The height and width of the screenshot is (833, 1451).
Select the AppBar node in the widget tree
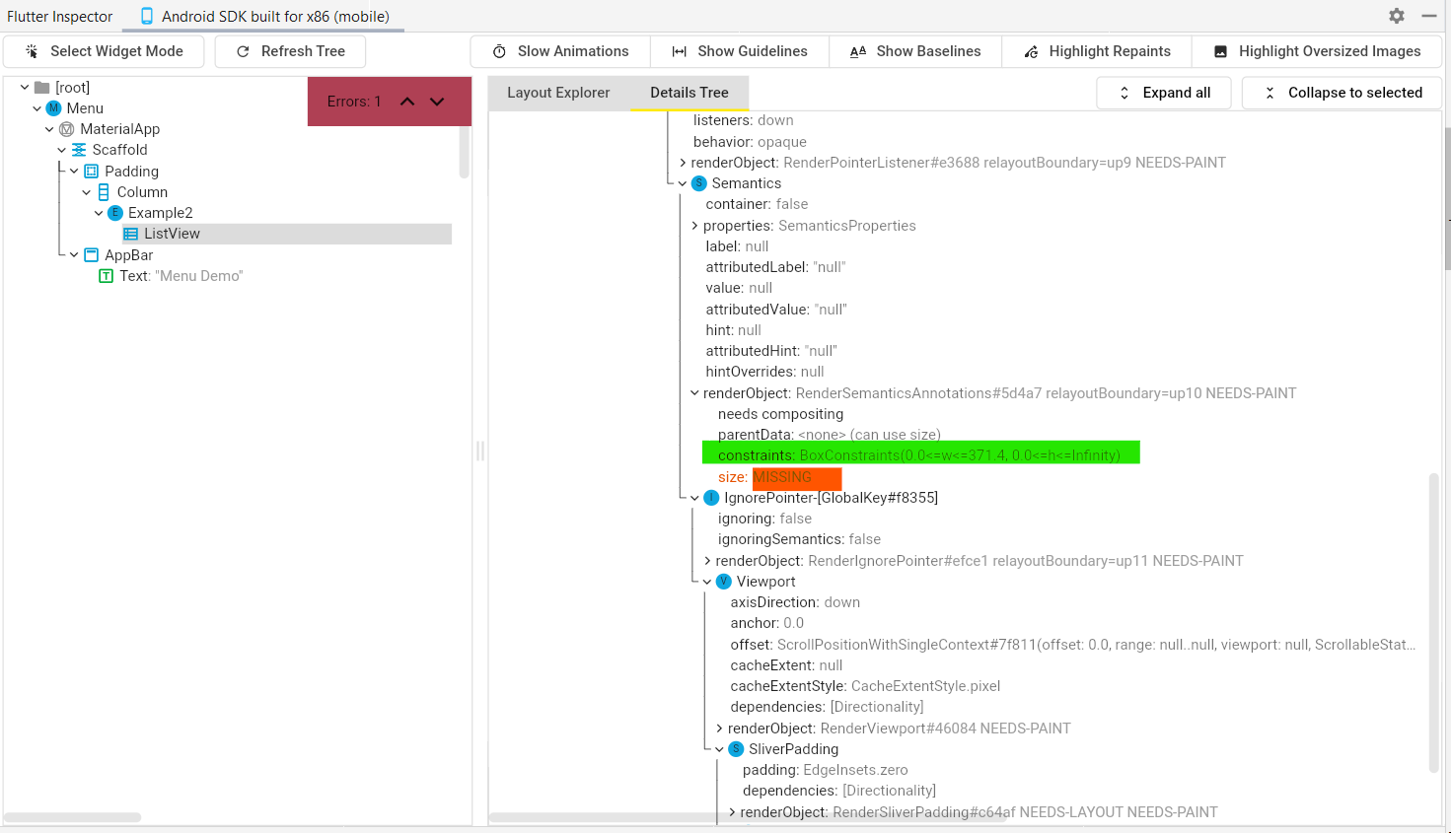129,254
